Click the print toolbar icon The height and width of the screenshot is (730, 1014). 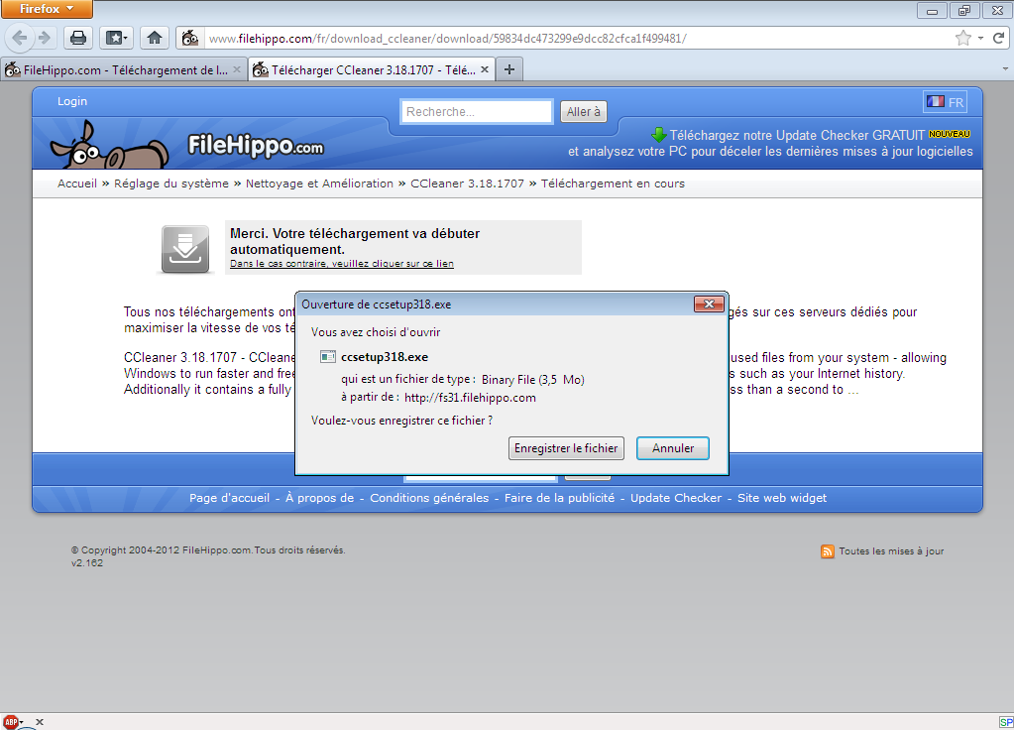click(78, 38)
